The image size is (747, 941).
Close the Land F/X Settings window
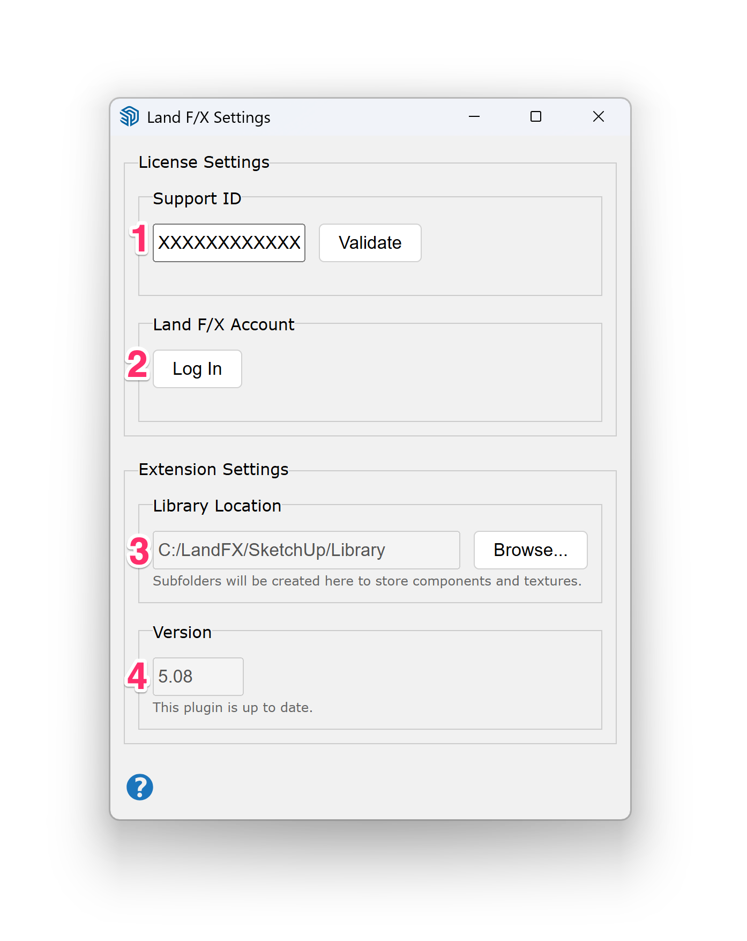click(x=599, y=116)
